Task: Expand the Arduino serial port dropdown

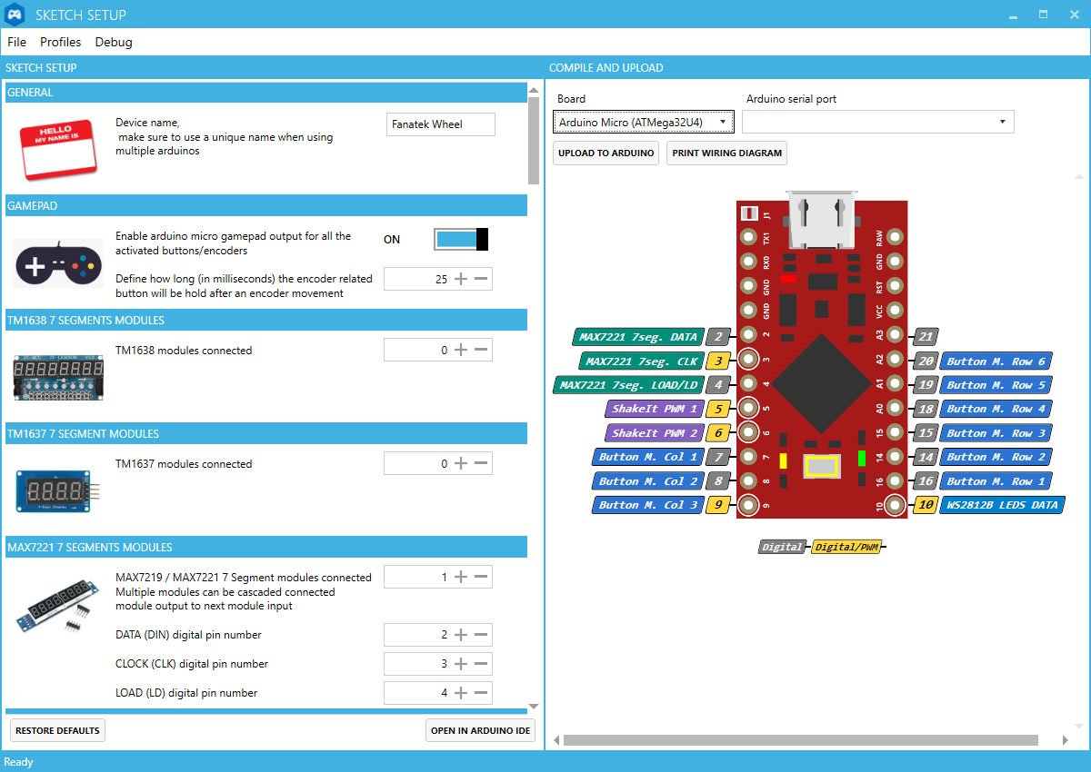Action: tap(877, 122)
